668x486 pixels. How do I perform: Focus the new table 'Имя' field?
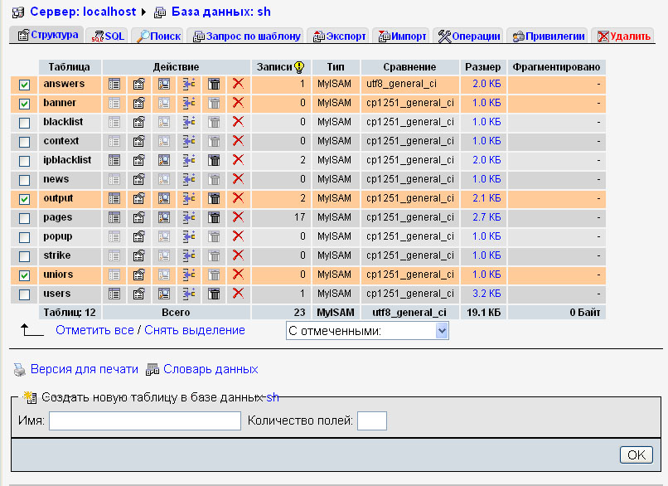[x=145, y=420]
